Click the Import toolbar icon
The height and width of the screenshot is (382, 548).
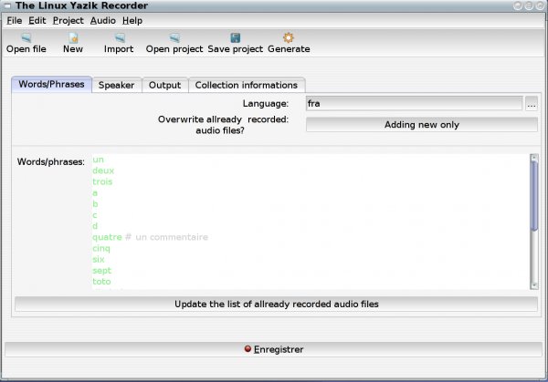click(x=120, y=37)
